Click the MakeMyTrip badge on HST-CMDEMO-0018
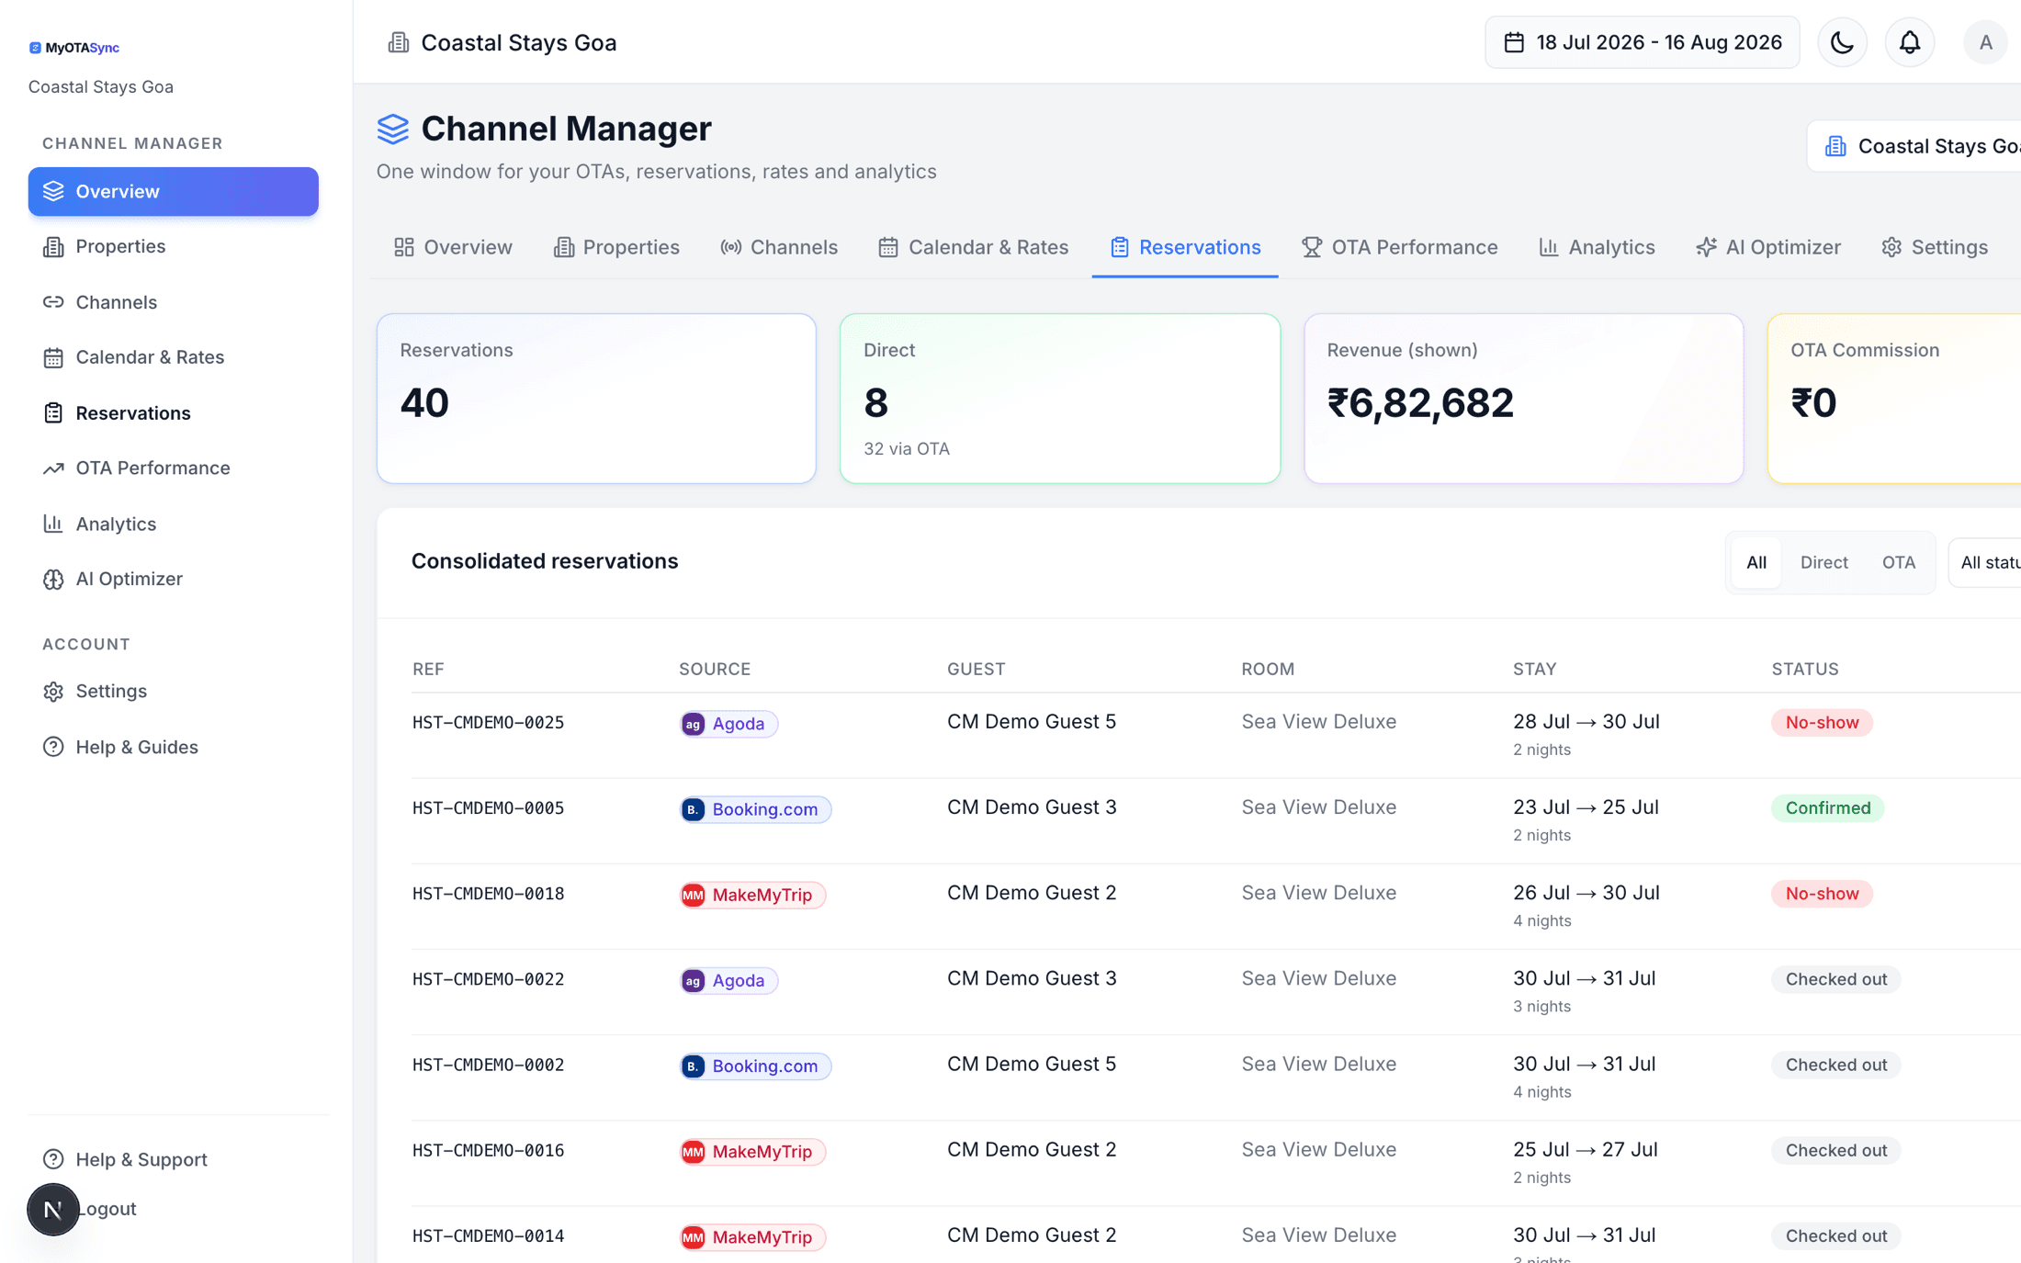This screenshot has width=2021, height=1263. [752, 895]
